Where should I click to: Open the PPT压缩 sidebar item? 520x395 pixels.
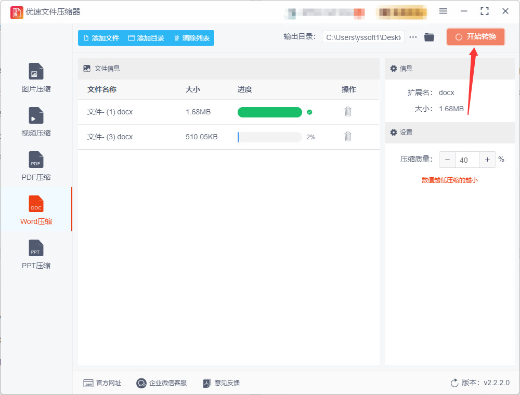pyautogui.click(x=36, y=255)
